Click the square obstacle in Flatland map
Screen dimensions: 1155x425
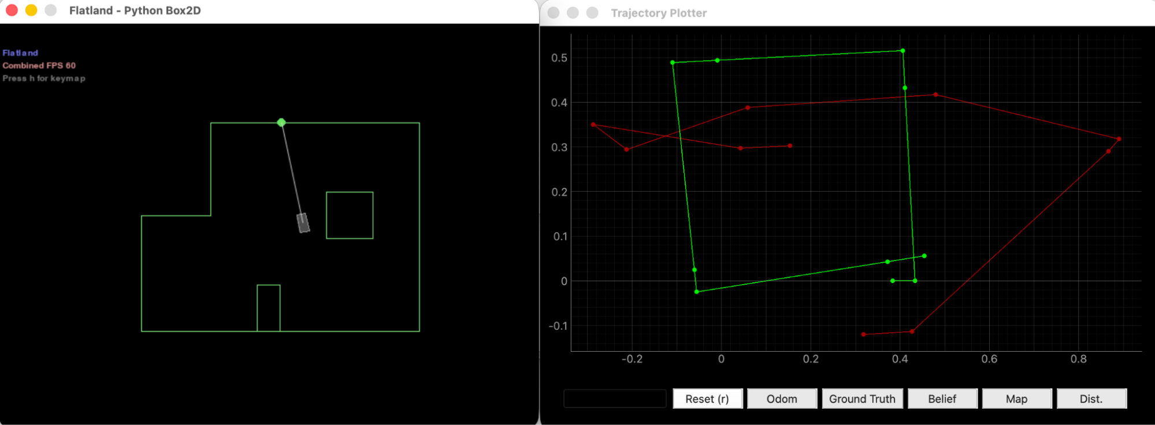(x=350, y=215)
